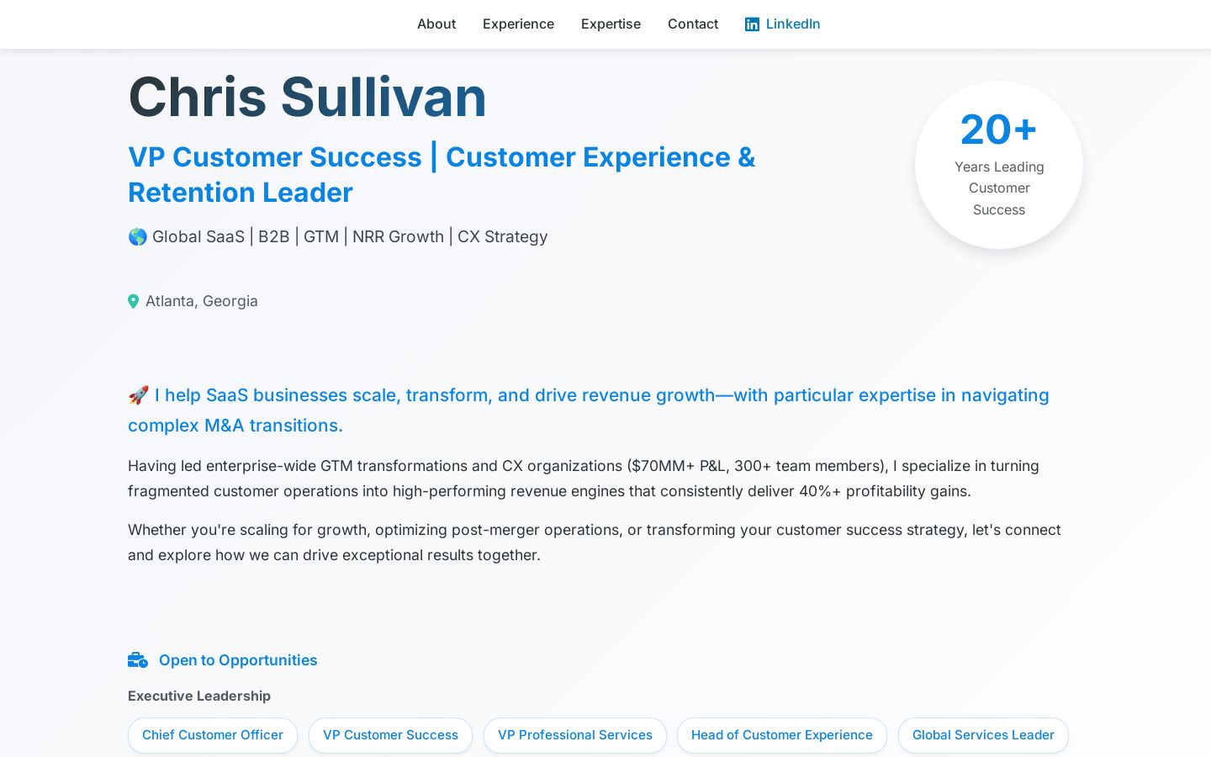Click the Head of Customer Experience pill
1211x757 pixels.
coord(782,735)
